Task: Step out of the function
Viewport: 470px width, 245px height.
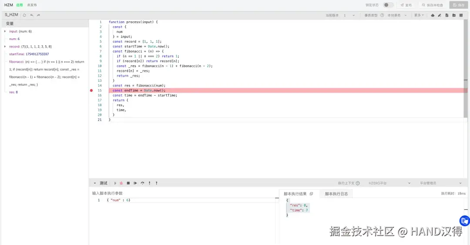Action: 157,183
